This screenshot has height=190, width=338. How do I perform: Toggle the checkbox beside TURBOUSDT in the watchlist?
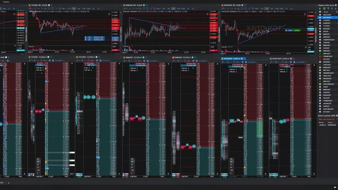(x=320, y=101)
